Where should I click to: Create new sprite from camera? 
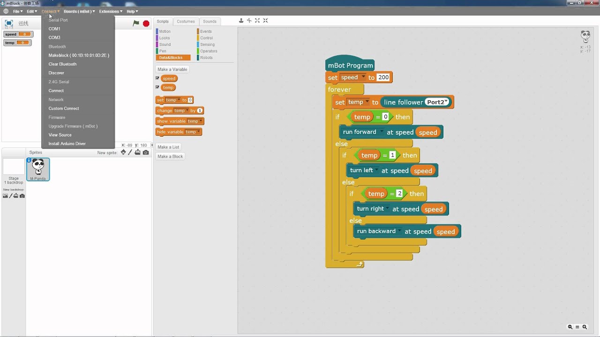click(146, 152)
